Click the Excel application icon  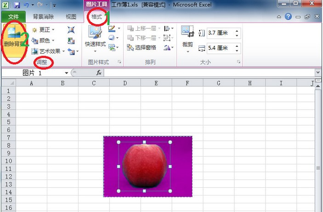click(x=6, y=5)
